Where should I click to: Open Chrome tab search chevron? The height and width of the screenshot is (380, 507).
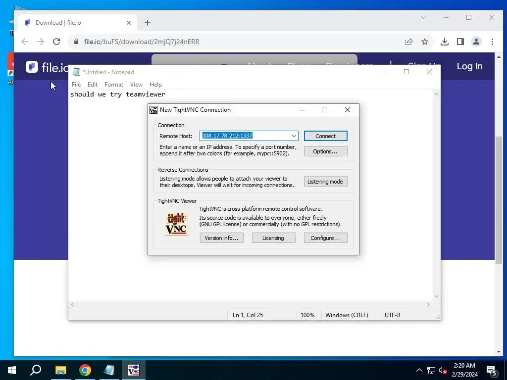click(x=423, y=17)
